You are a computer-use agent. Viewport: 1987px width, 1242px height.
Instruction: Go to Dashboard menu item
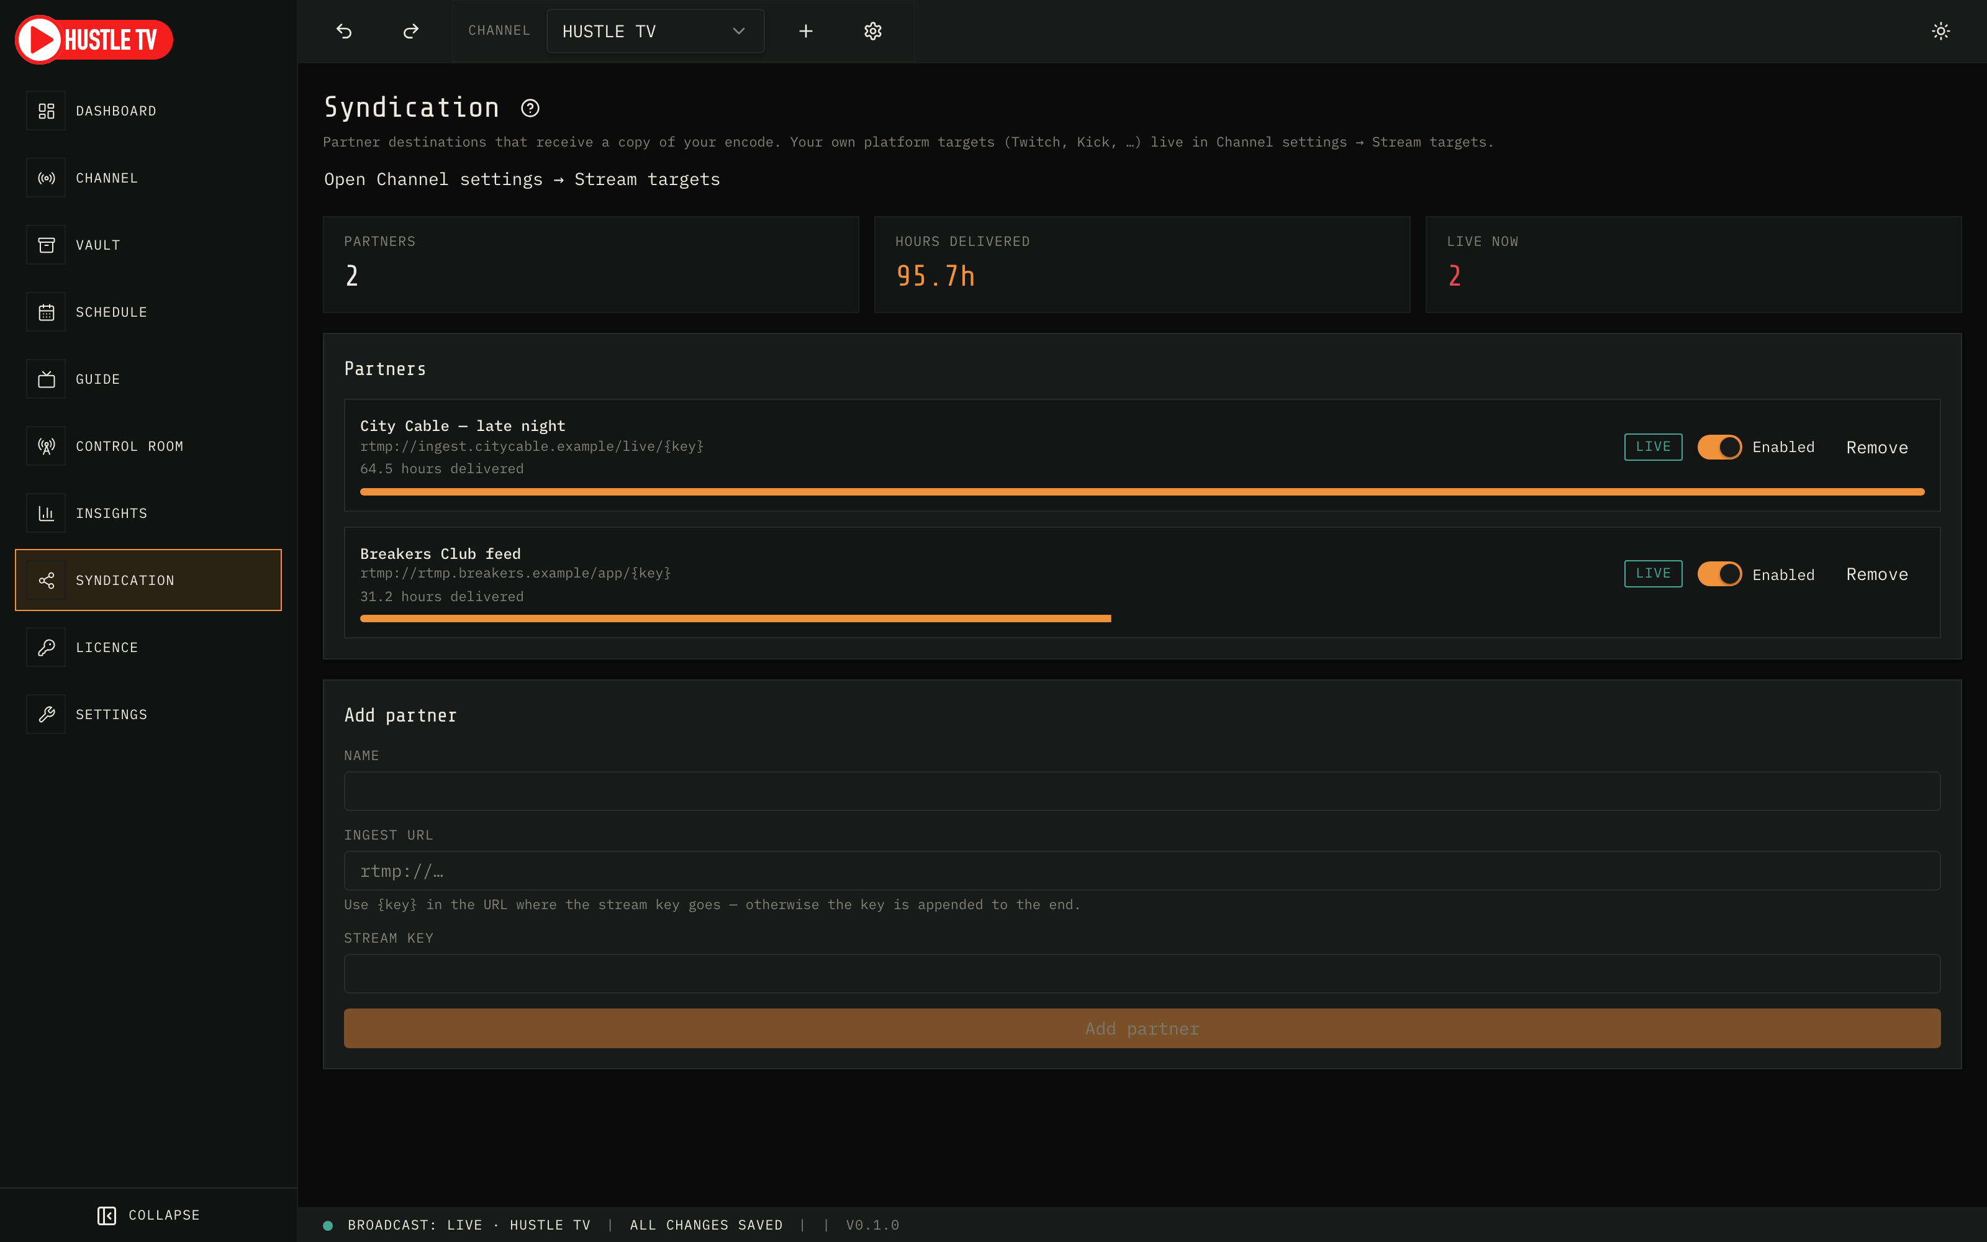148,111
